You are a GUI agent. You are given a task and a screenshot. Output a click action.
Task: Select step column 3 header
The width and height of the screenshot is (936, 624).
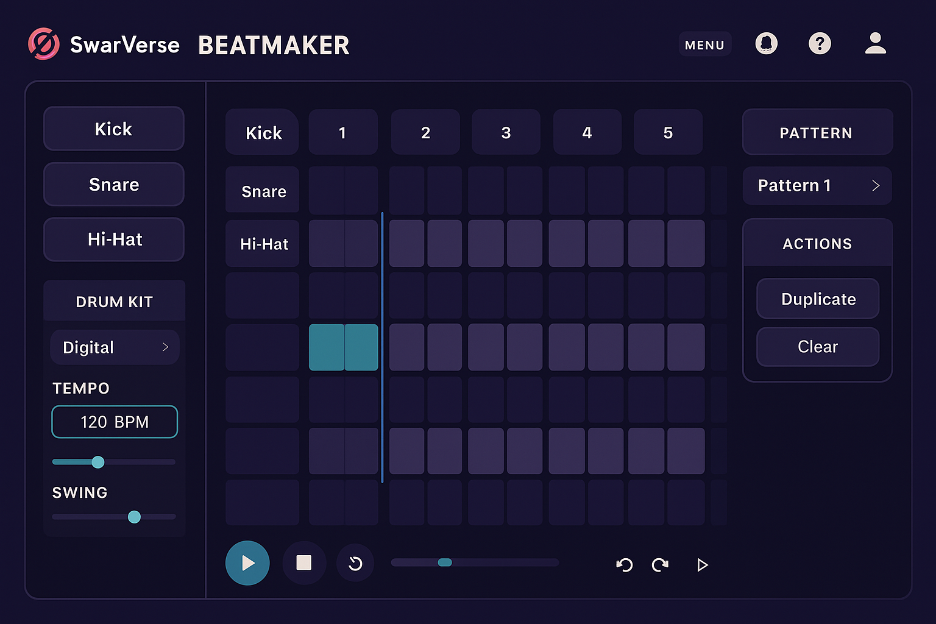click(506, 132)
